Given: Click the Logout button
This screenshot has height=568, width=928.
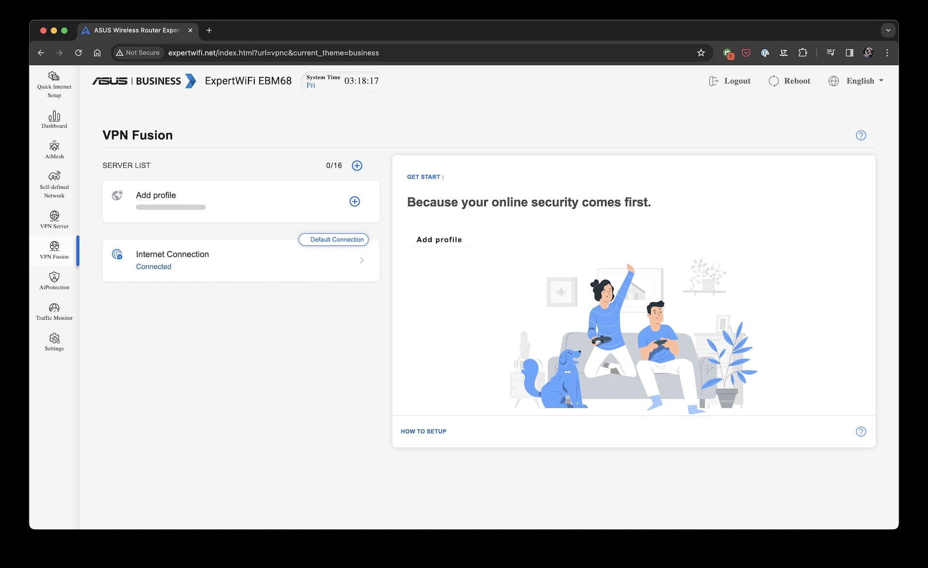Looking at the screenshot, I should pos(729,81).
